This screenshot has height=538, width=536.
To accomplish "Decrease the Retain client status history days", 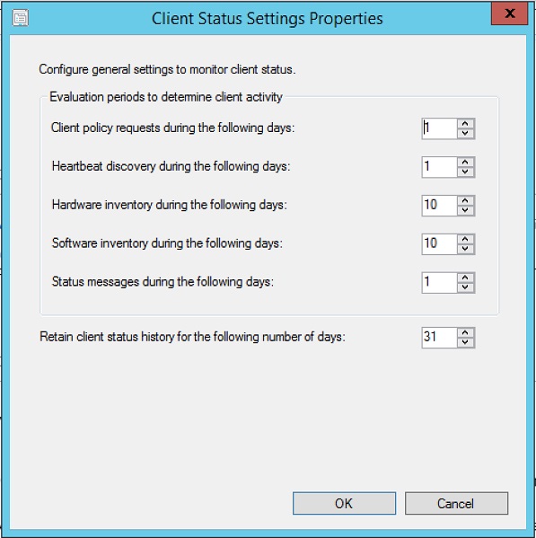I will click(465, 342).
